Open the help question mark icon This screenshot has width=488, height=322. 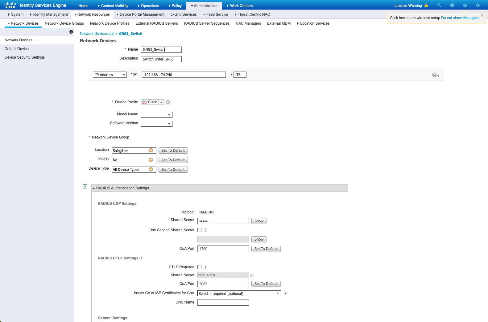(452, 5)
